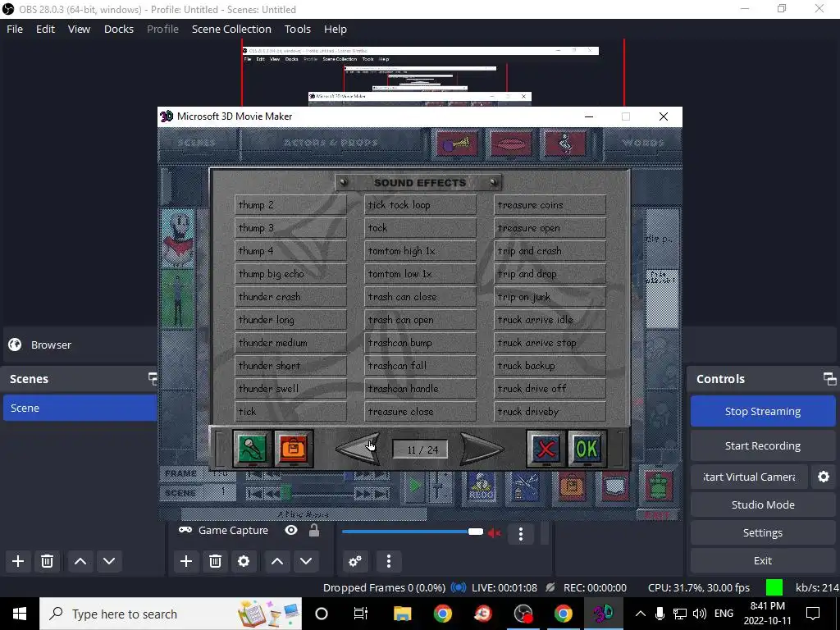Open advanced audio properties gears icon
The width and height of the screenshot is (840, 630).
point(355,561)
